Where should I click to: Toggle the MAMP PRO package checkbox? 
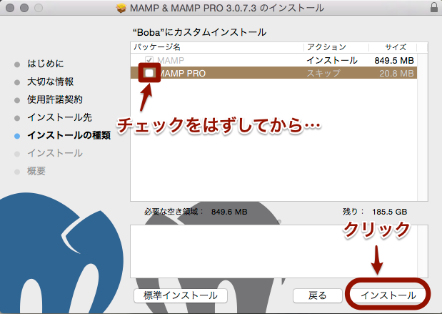(x=149, y=73)
